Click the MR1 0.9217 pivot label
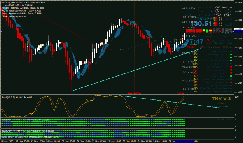Viewport: 243px width, 143px height. (x=189, y=36)
